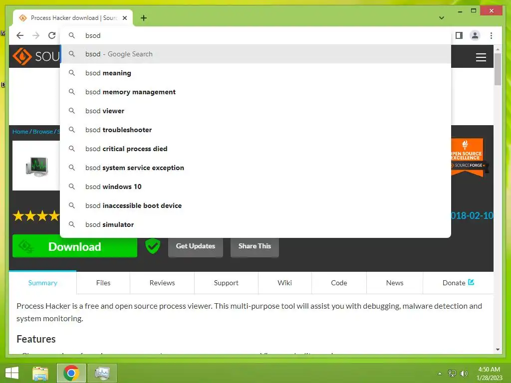Click the green Download button
Screen dimensions: 511x383
click(x=75, y=246)
